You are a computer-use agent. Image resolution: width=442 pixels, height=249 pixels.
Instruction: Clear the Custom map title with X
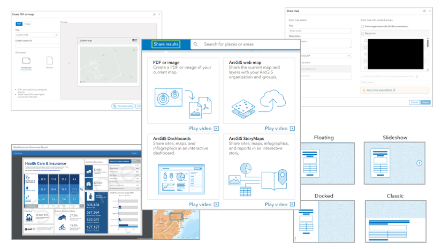[57, 35]
